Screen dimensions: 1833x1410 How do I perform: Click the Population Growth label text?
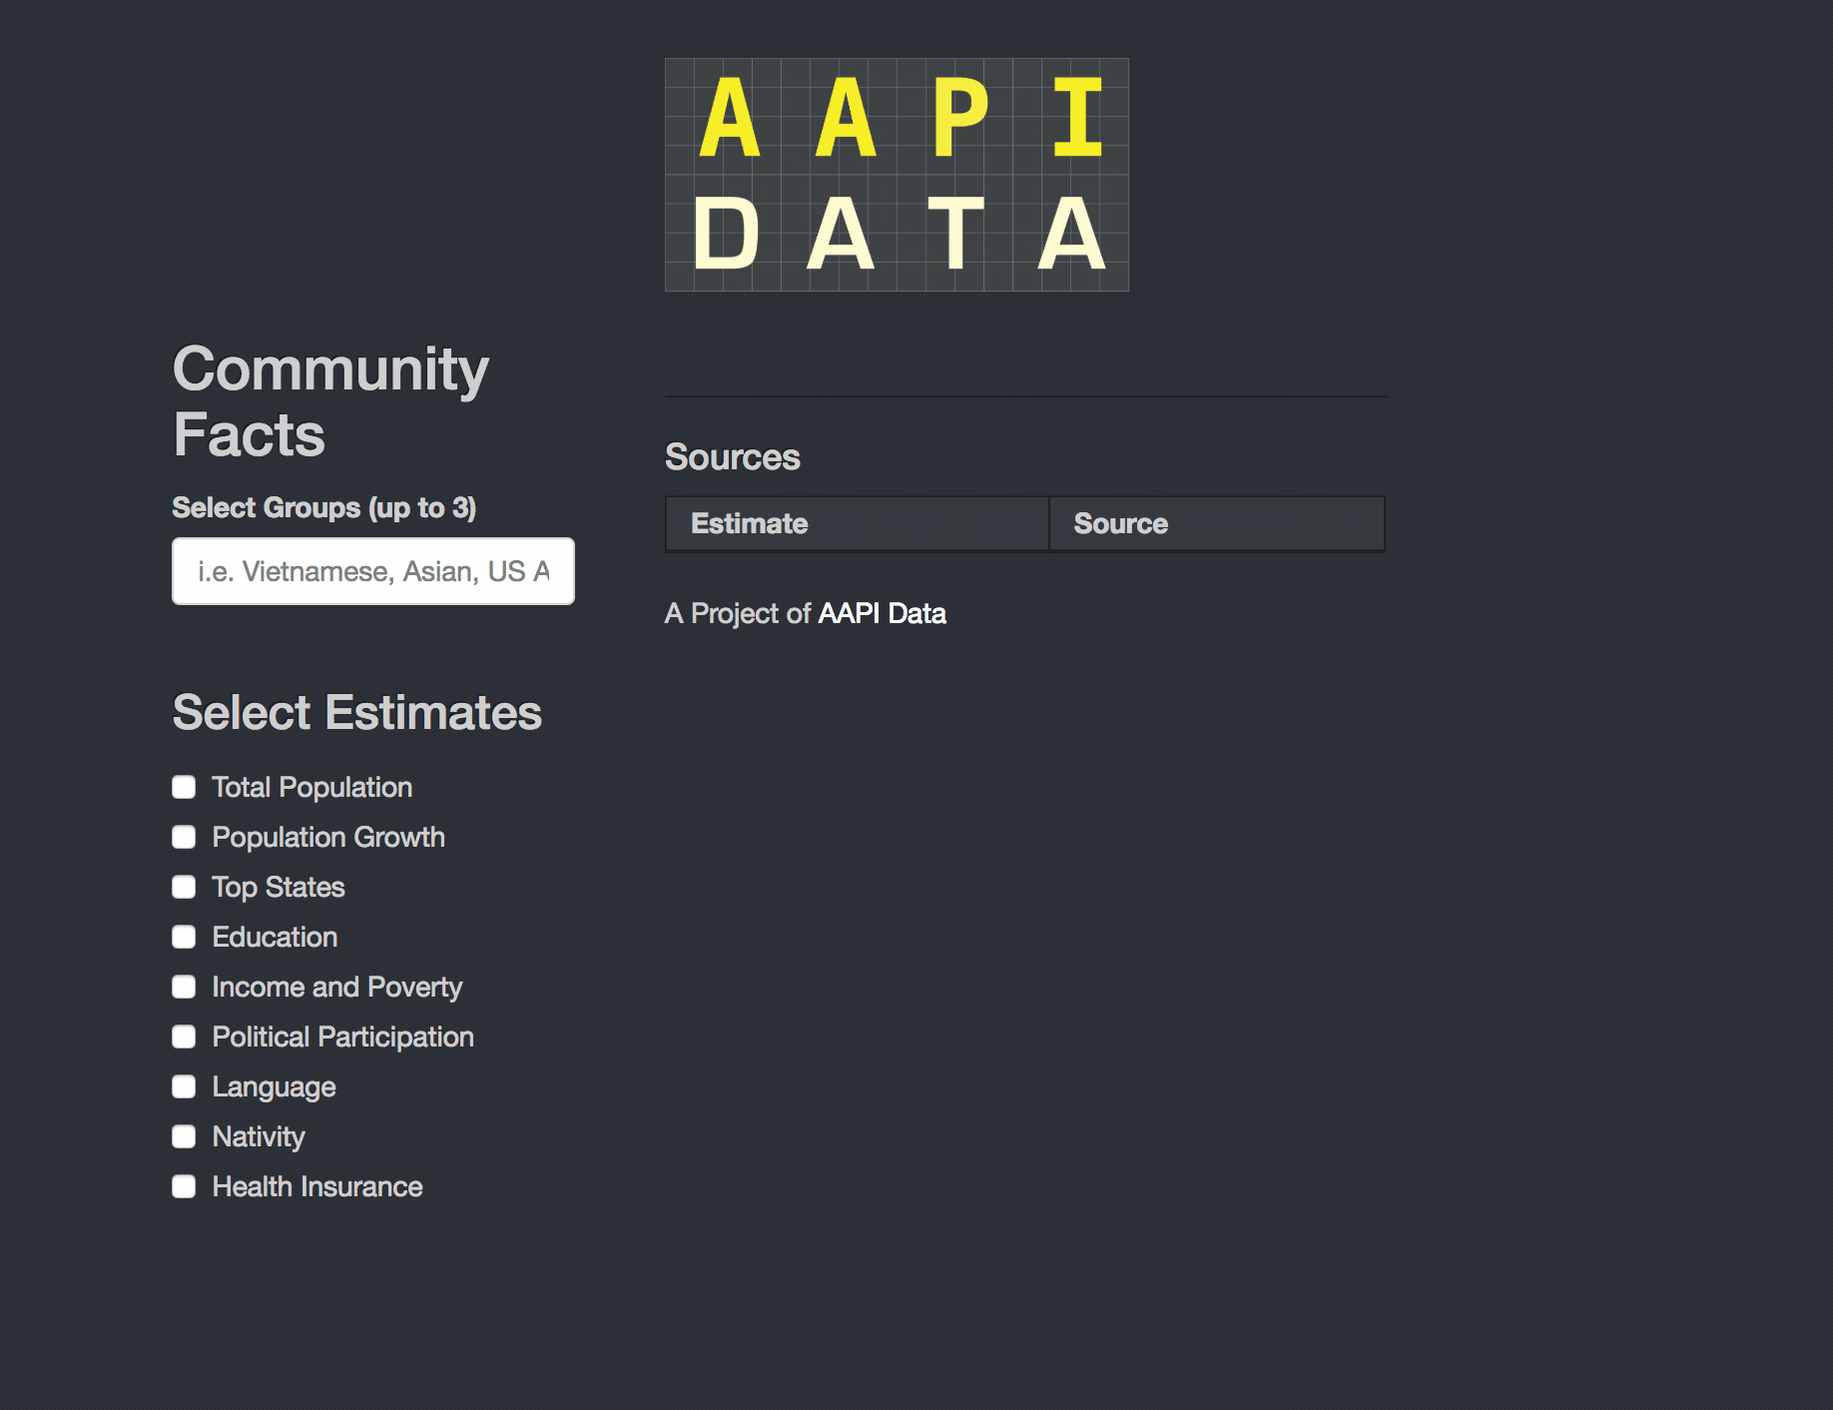(x=328, y=837)
